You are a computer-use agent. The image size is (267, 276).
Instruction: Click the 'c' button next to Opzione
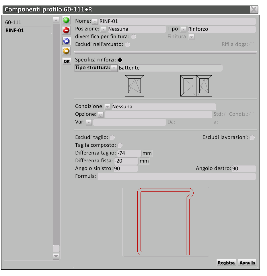(100, 115)
